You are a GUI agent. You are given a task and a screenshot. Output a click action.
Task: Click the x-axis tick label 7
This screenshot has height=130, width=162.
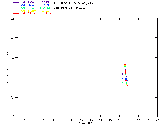(34, 120)
